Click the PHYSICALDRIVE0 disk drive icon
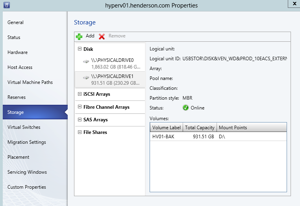The width and height of the screenshot is (300, 206). point(86,61)
